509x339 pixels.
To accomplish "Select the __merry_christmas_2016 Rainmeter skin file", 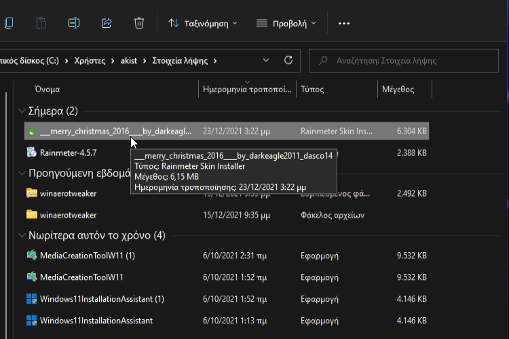I will pyautogui.click(x=227, y=131).
